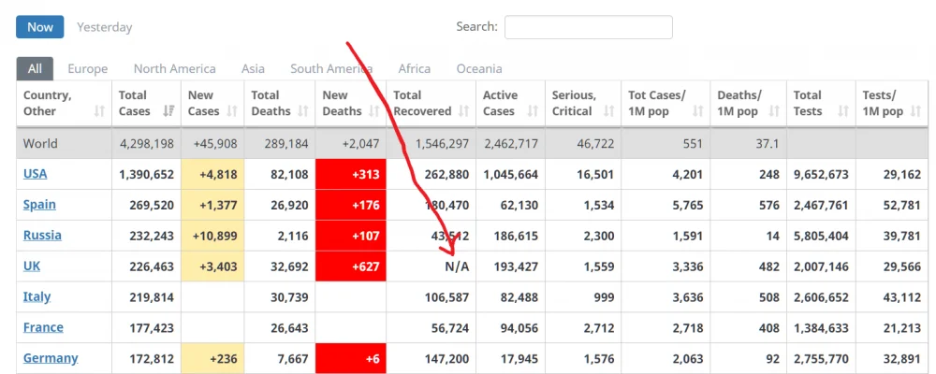
Task: Open the Germany country link
Action: coord(51,358)
